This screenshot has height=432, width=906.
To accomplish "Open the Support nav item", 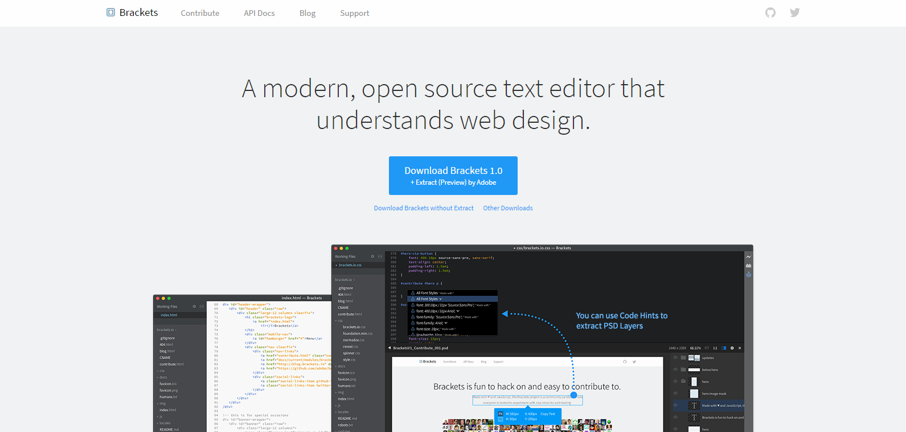I will pyautogui.click(x=355, y=13).
